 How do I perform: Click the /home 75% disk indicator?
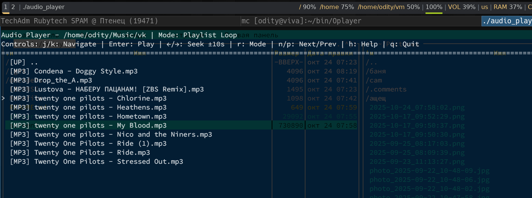[x=337, y=7]
